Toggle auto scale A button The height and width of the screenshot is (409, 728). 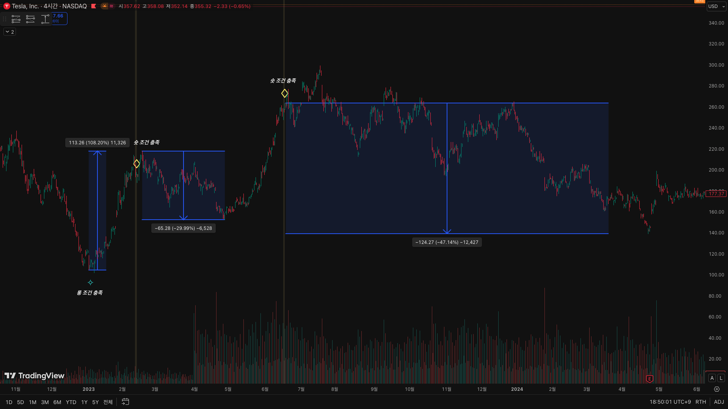712,378
